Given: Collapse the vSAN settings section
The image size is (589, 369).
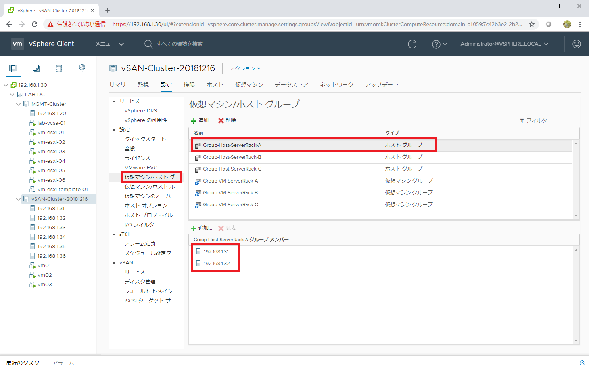Looking at the screenshot, I should pyautogui.click(x=114, y=263).
